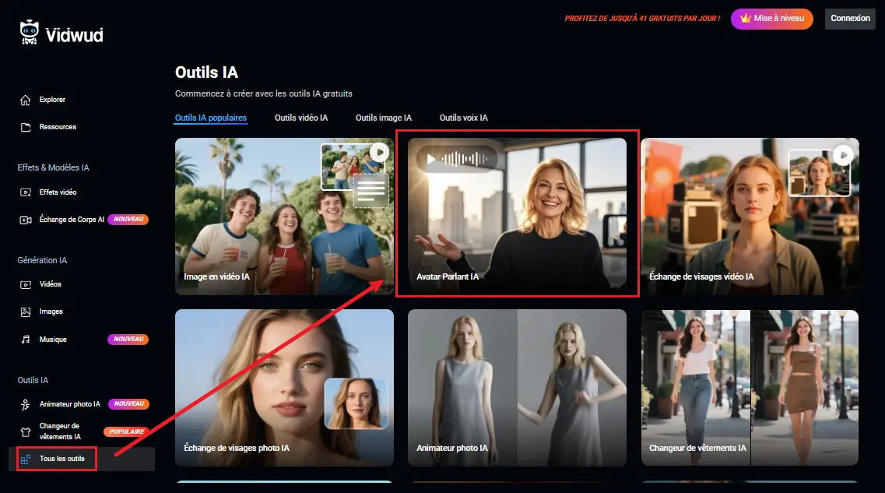Click the Ressources folder icon
The width and height of the screenshot is (885, 493).
(25, 127)
